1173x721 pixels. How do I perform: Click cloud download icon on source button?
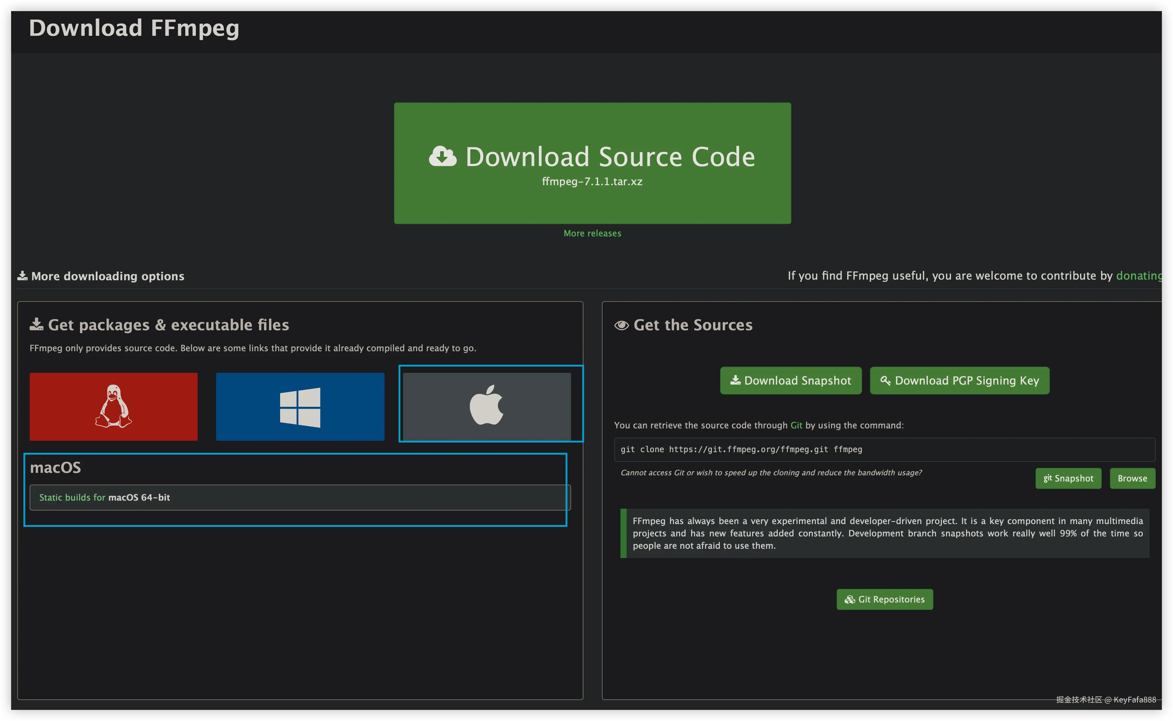click(x=443, y=156)
